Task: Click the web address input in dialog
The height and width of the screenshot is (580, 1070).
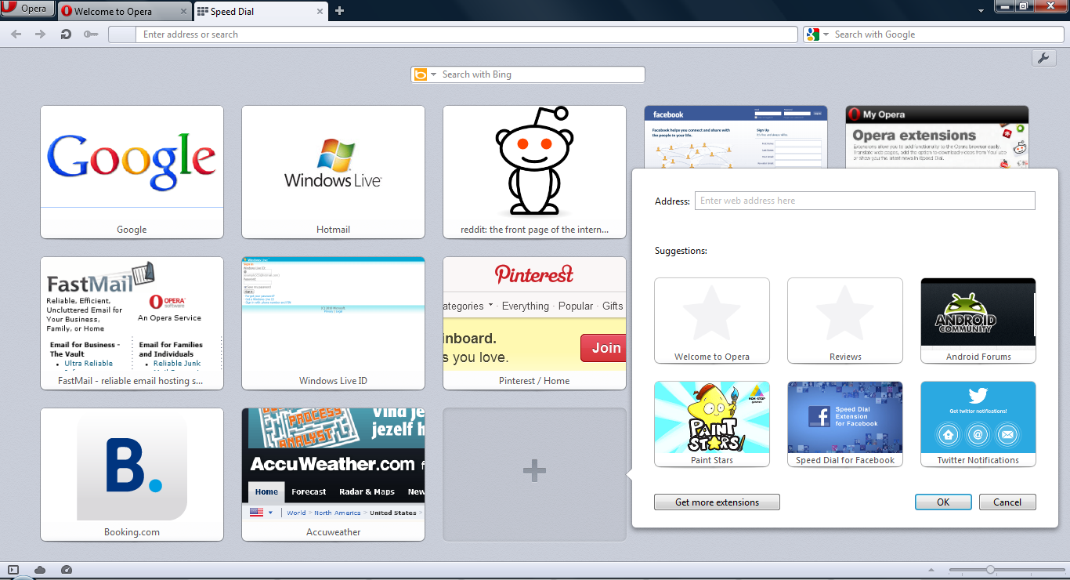Action: (x=865, y=201)
